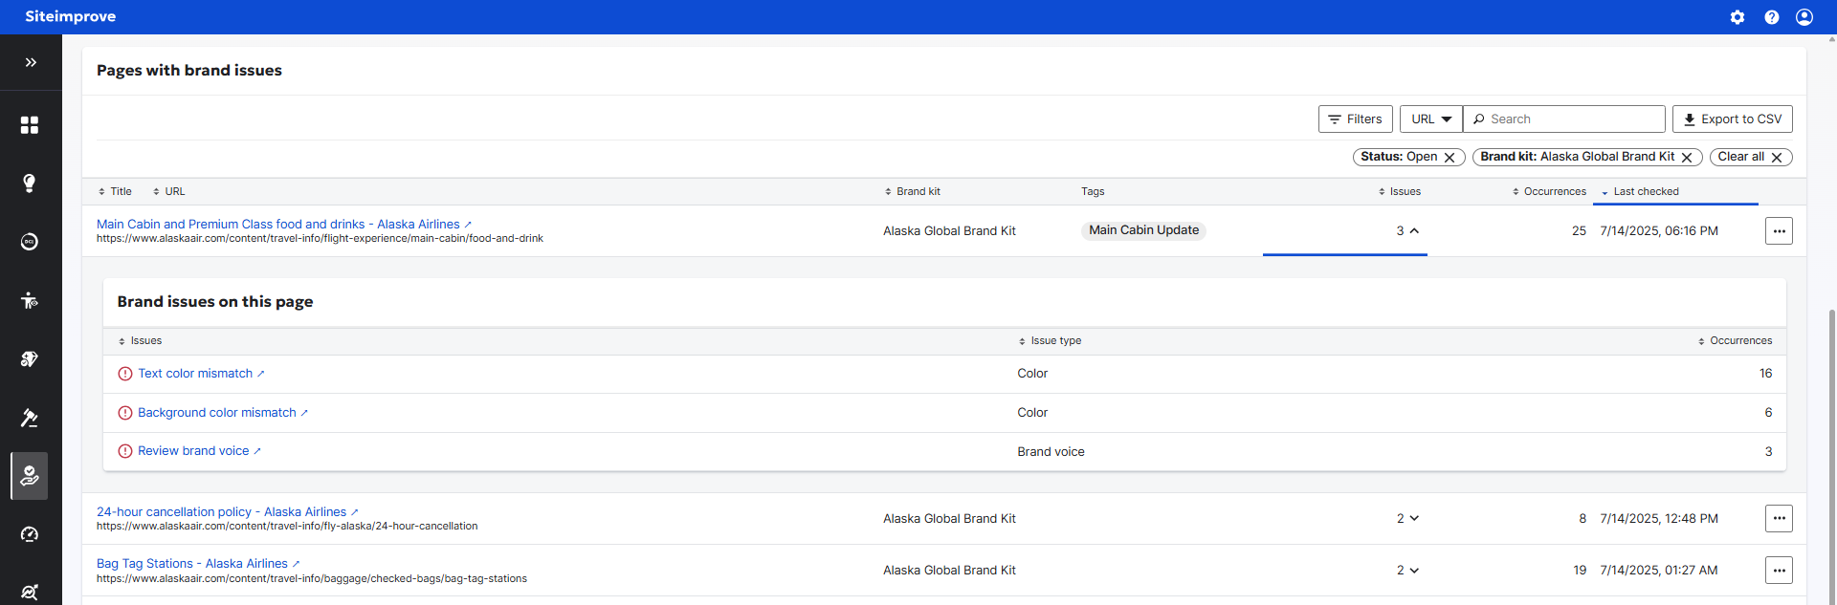1837x605 pixels.
Task: Open the user profile icon
Action: point(1804,17)
